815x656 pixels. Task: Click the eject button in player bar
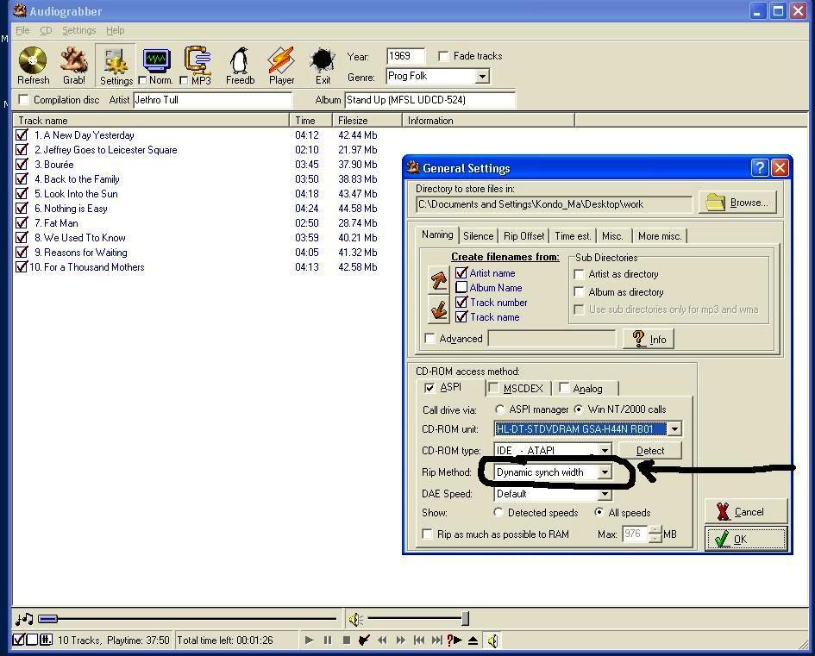point(473,640)
